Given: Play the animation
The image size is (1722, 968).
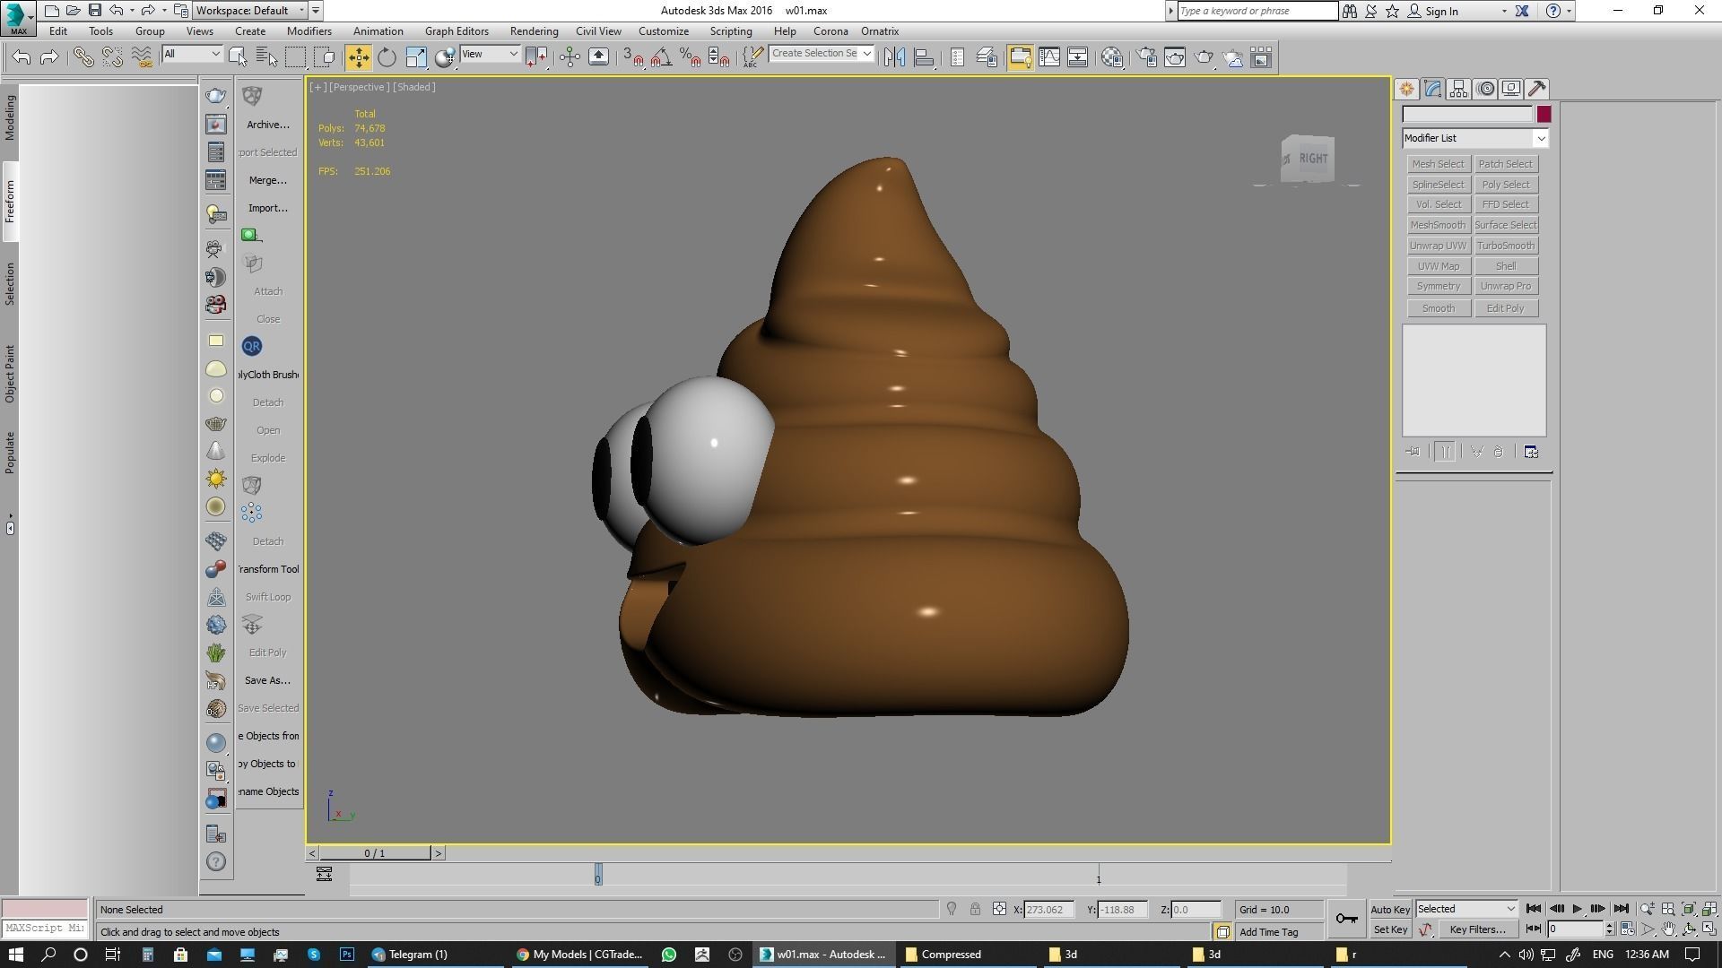Looking at the screenshot, I should pyautogui.click(x=1577, y=909).
